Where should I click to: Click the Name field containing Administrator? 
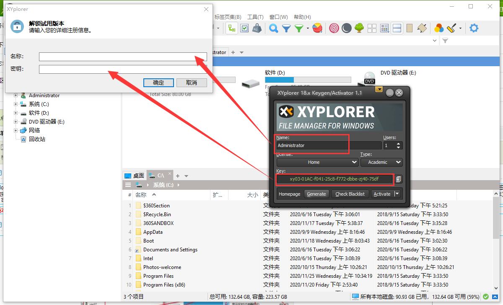coord(329,145)
